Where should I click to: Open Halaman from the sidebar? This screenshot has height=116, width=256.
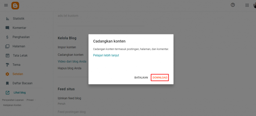click(19, 46)
